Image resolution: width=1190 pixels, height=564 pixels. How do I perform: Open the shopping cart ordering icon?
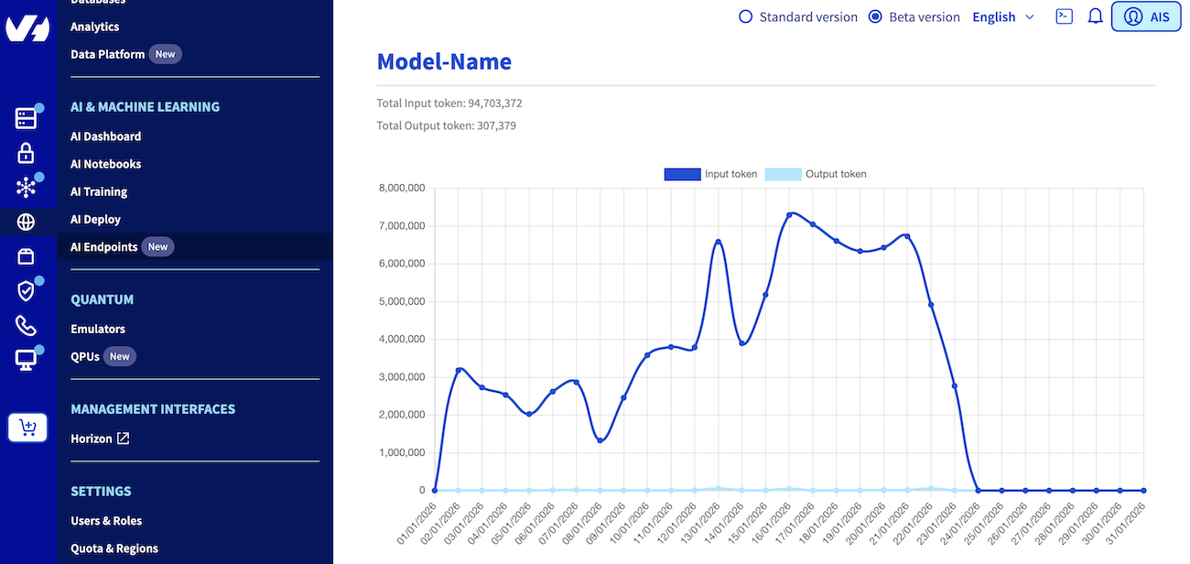coord(27,428)
